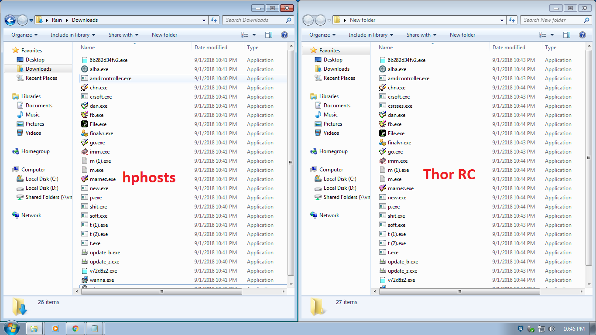Open the Organize menu in New folder window
This screenshot has height=335, width=596.
(x=322, y=35)
